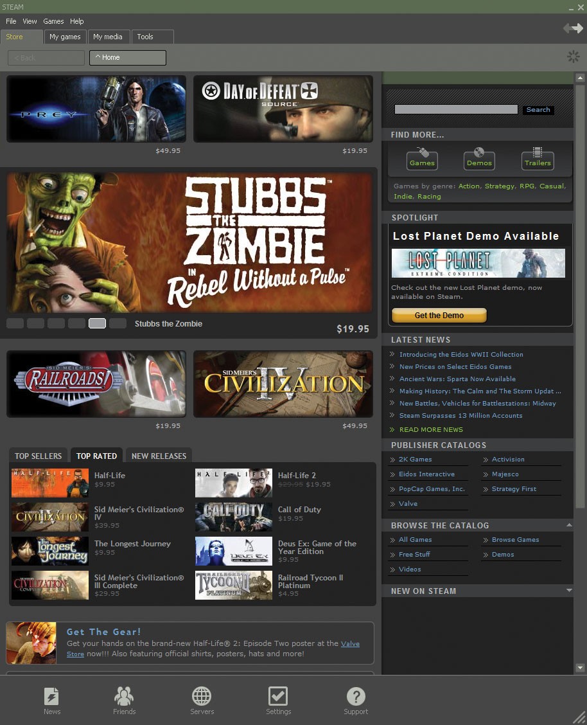Select the third carousel slide indicator

[56, 323]
